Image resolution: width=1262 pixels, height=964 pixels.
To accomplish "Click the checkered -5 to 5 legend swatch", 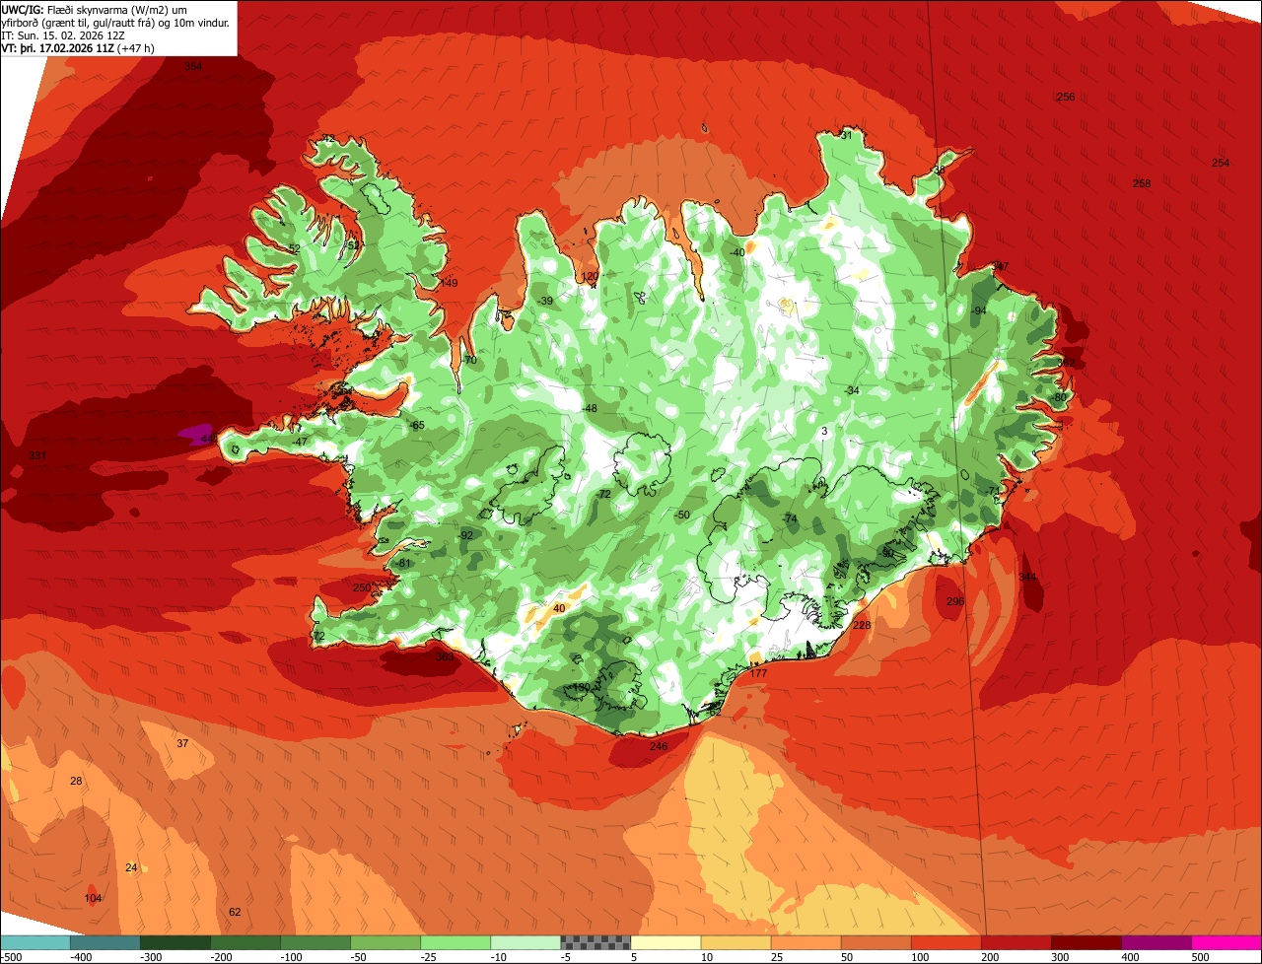I will coord(596,942).
